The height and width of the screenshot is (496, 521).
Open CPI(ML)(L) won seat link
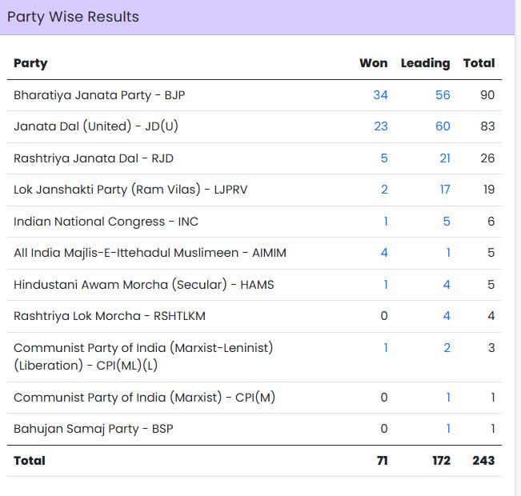385,348
